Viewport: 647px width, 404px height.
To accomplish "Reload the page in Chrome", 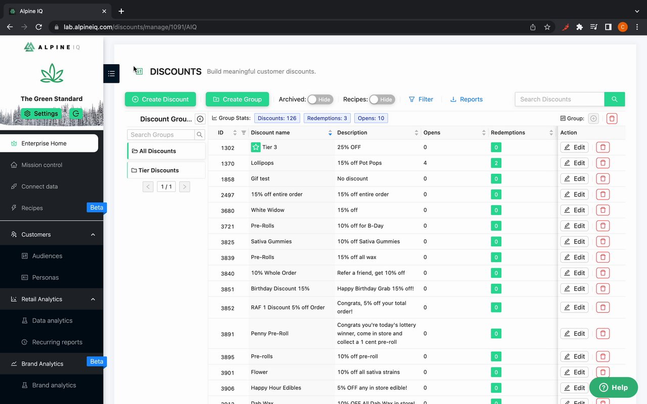I will (x=38, y=27).
